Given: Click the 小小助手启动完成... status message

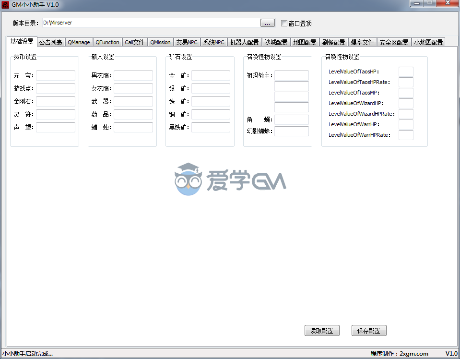Looking at the screenshot, I should 27,354.
